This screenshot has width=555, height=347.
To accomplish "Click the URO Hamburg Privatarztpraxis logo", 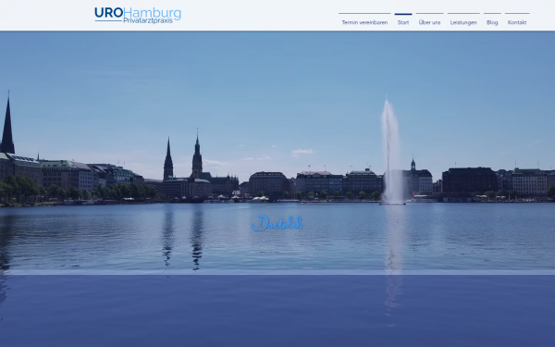I will (138, 15).
